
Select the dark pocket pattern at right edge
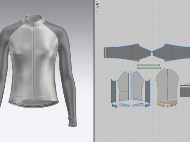185,92
